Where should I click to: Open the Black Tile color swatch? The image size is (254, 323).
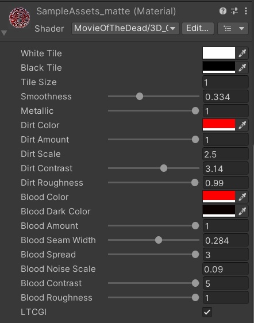point(219,68)
